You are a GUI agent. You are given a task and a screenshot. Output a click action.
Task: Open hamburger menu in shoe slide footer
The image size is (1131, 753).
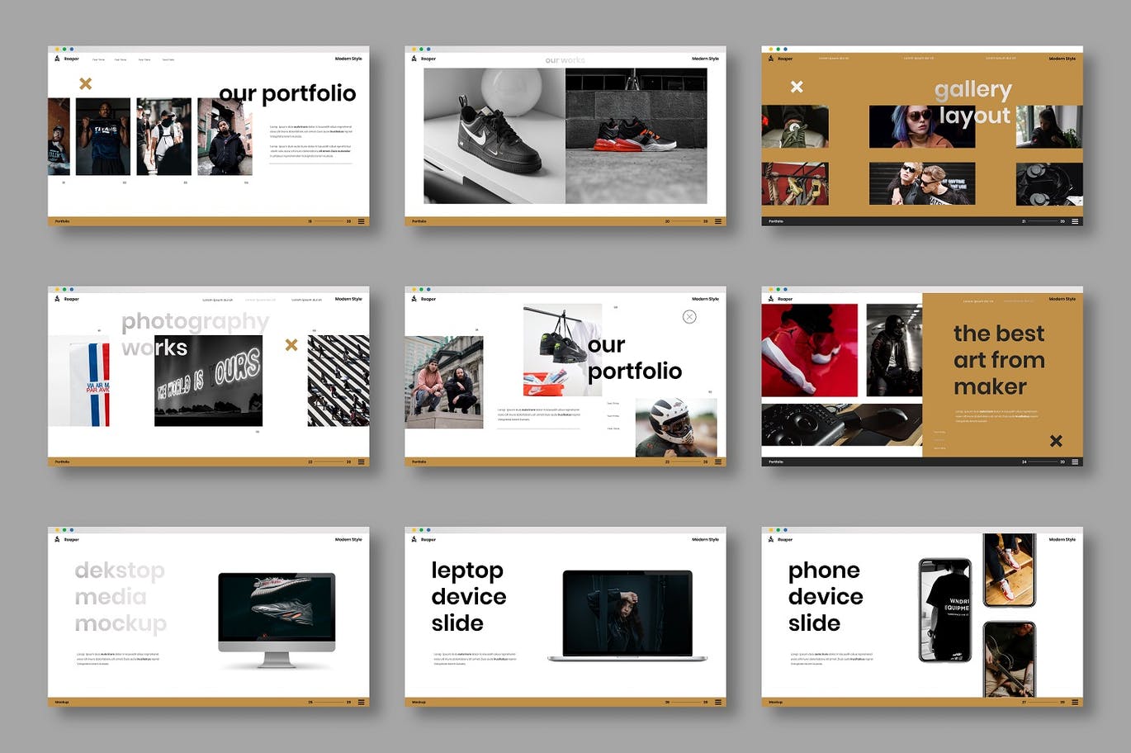tap(718, 221)
